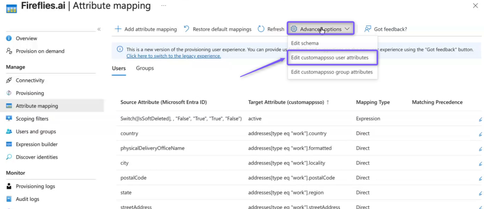
Task: Click the Provision on demand person icon
Action: point(9,51)
